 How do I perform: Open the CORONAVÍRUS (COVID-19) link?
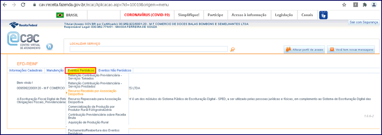pyautogui.click(x=147, y=15)
